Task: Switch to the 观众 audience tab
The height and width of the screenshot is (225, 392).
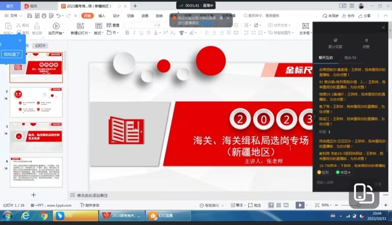Action: [x=350, y=58]
